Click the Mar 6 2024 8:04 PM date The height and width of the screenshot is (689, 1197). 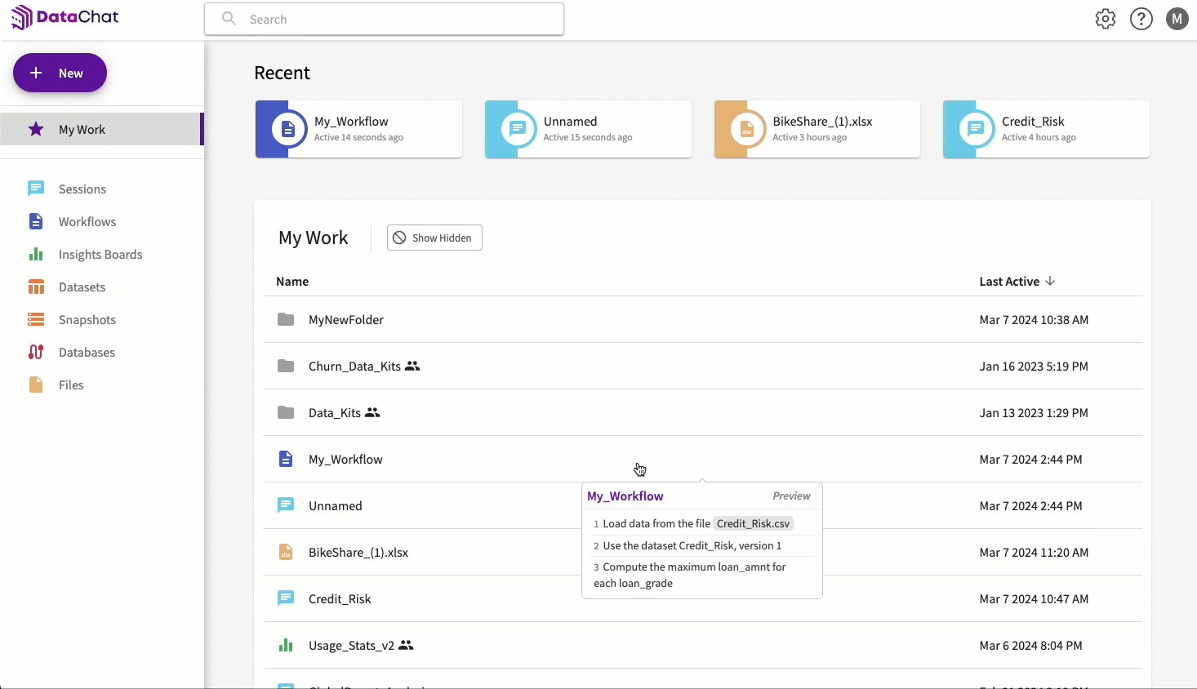tap(1030, 645)
